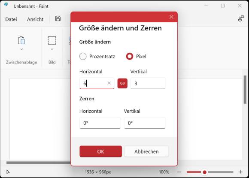249x178 pixels.
Task: Select the Pixel radio button
Action: [x=130, y=56]
